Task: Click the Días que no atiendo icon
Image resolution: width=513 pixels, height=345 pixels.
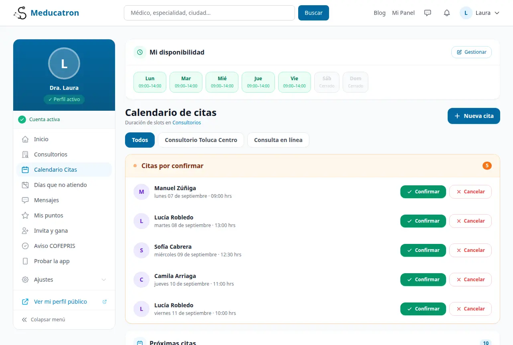Action: pos(25,185)
